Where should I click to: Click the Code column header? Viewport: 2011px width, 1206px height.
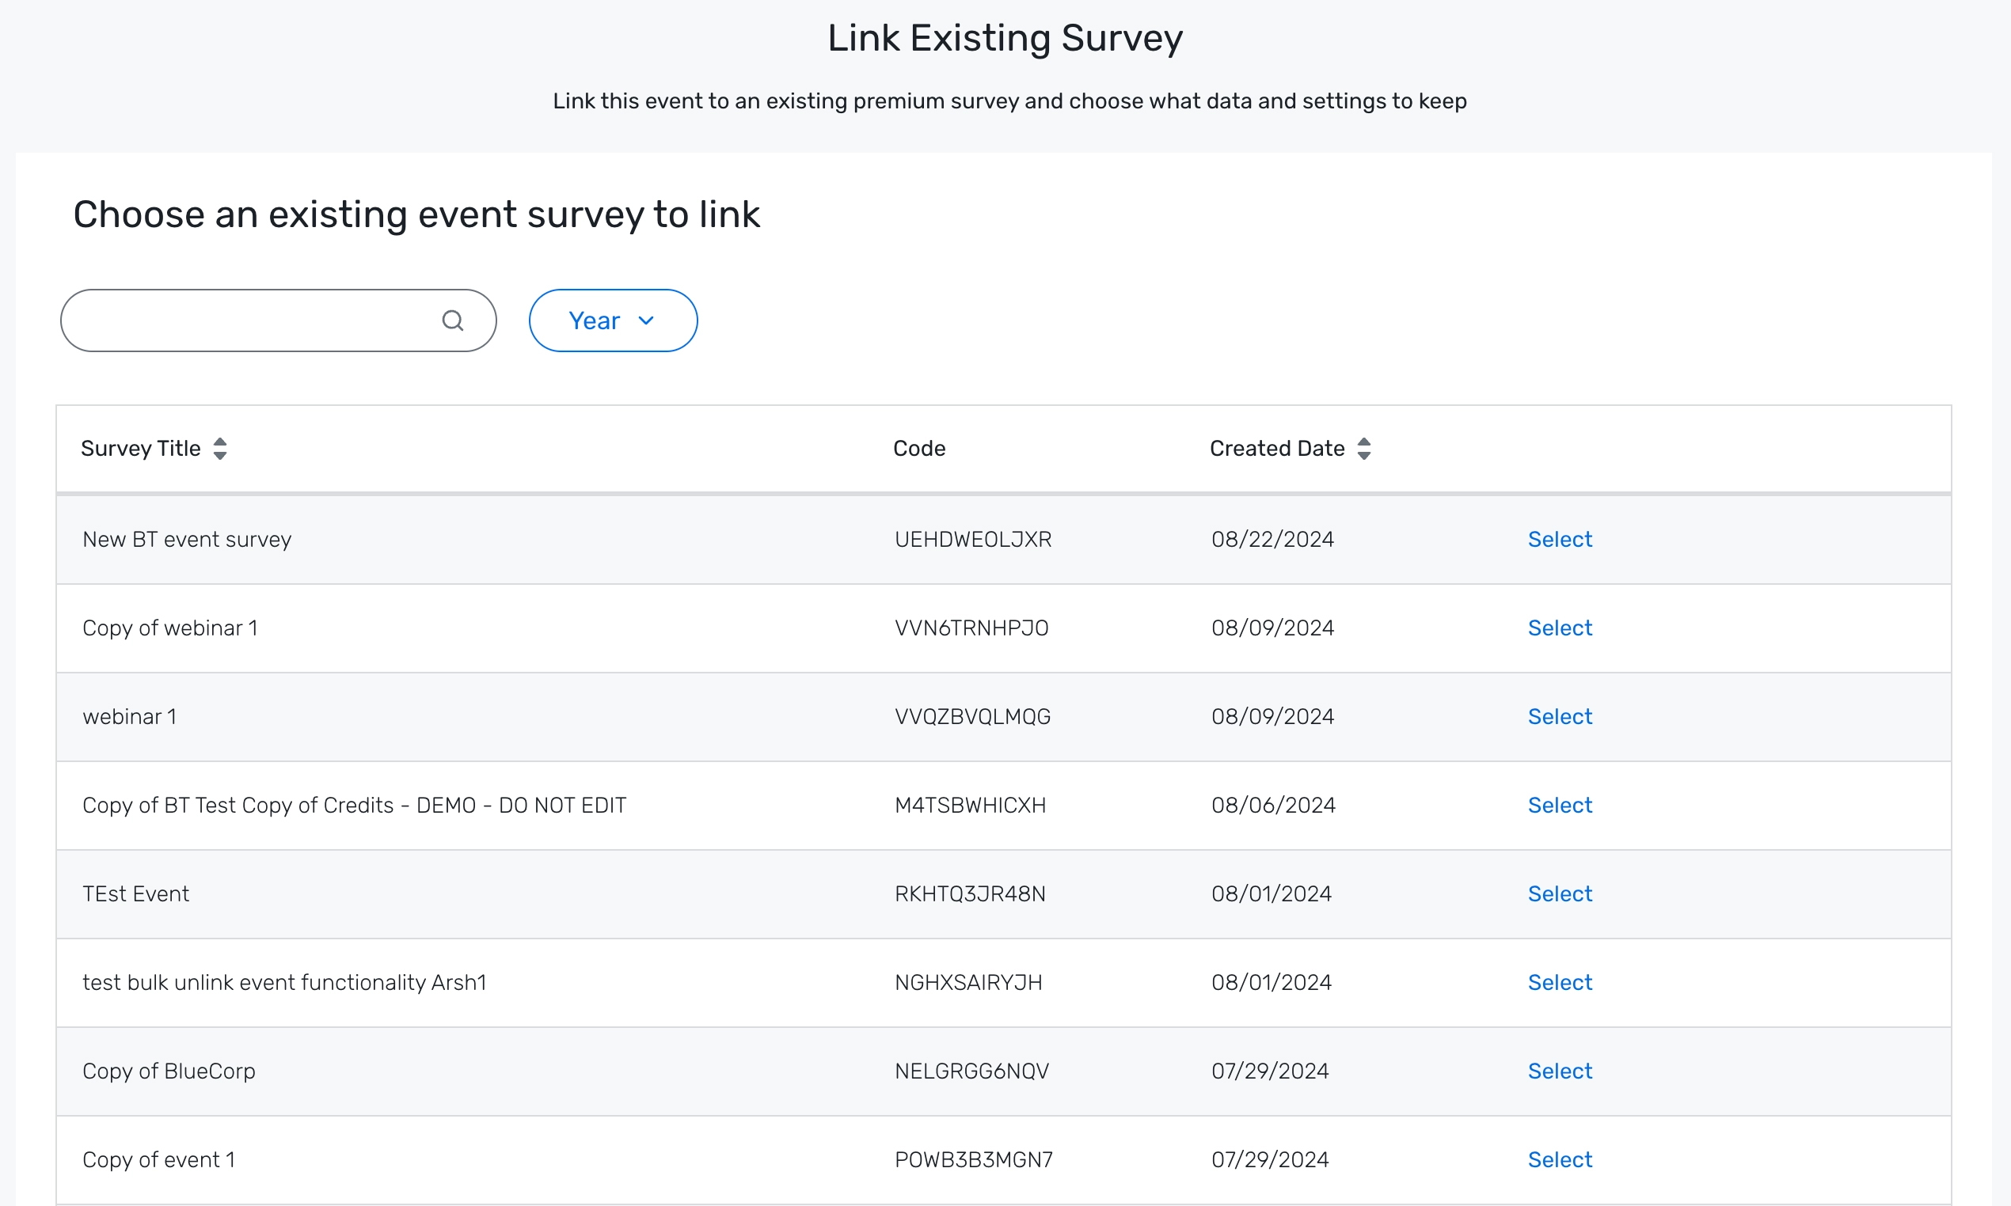pyautogui.click(x=918, y=449)
